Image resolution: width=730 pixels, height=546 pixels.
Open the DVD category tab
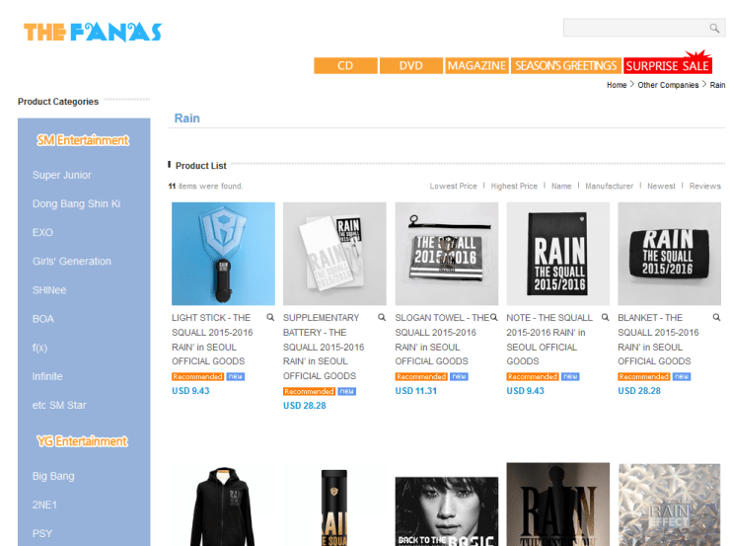(x=411, y=66)
